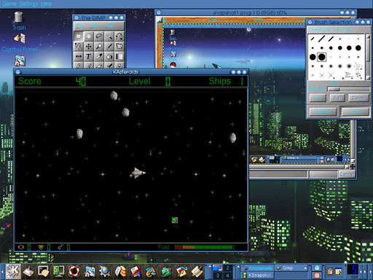Pick the Fuzzy Select wand tool
The image size is (373, 280).
tap(109, 36)
